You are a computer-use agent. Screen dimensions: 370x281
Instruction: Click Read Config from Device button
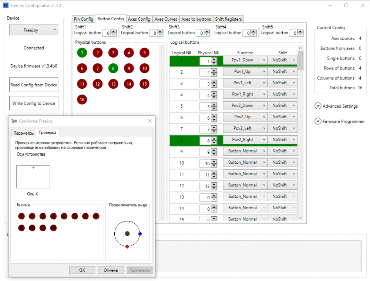pyautogui.click(x=34, y=85)
